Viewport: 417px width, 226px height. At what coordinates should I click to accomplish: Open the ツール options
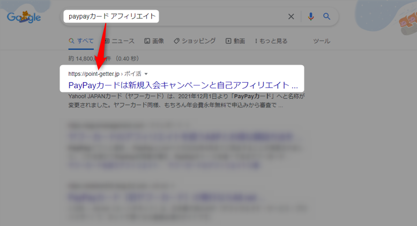322,41
